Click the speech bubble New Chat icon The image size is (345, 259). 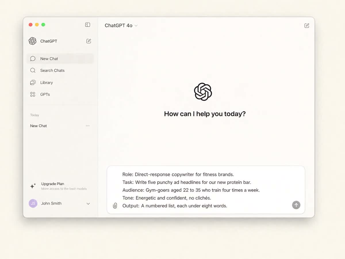click(33, 59)
